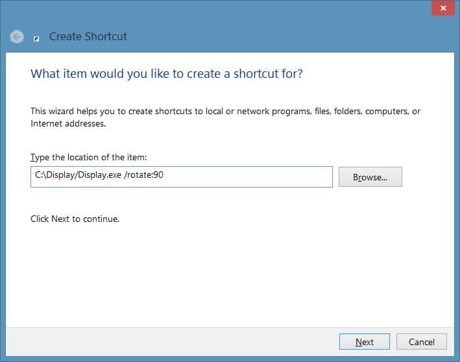The width and height of the screenshot is (460, 362).
Task: Click the back arrow icon
Action: [x=17, y=37]
